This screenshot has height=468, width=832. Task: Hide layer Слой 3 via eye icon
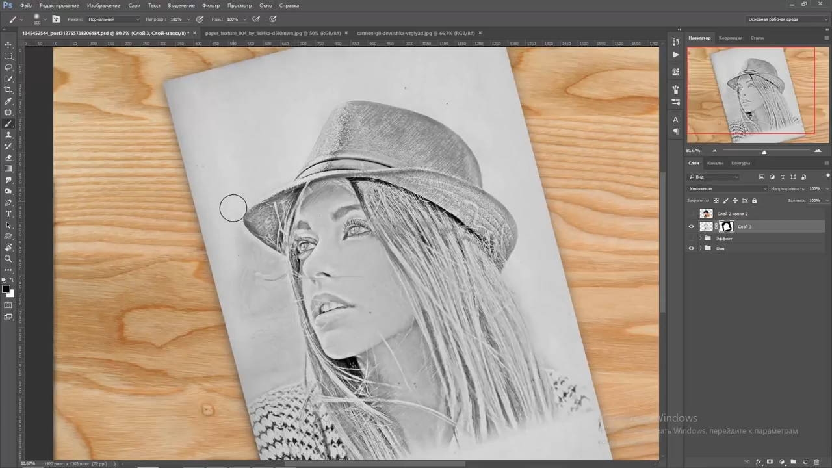coord(692,227)
